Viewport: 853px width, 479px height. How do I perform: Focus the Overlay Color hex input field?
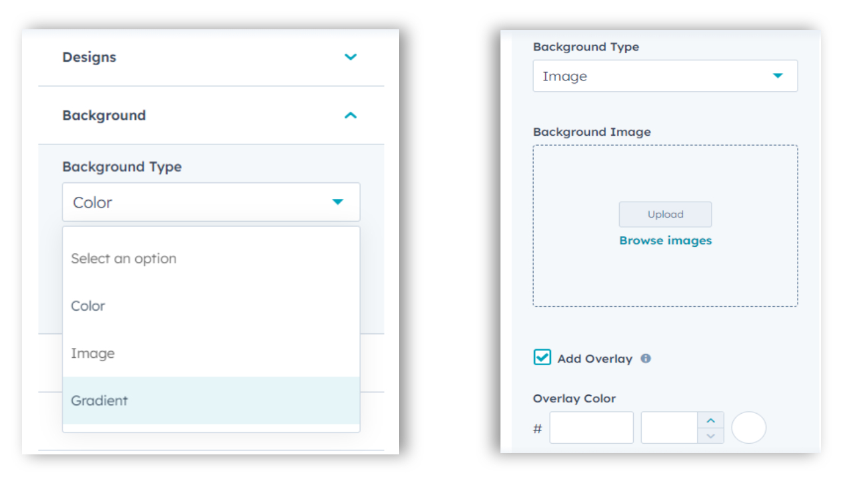point(591,428)
